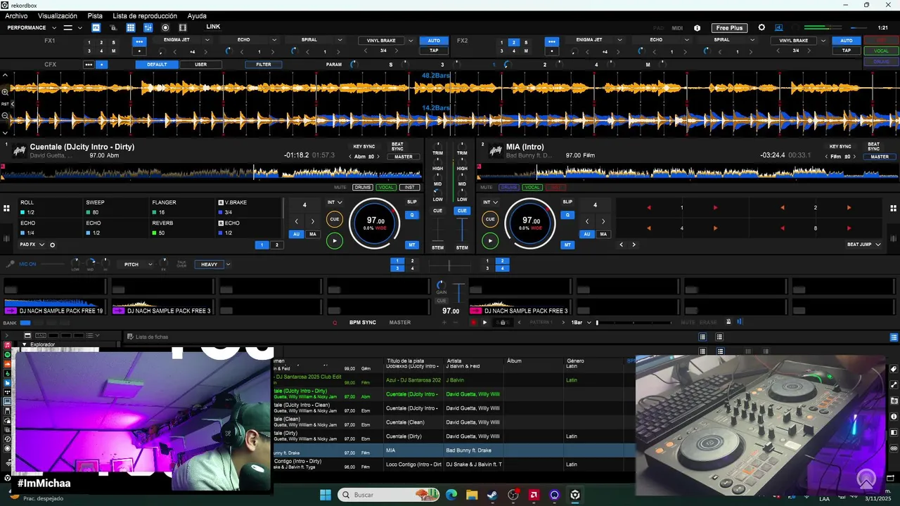Click TAP button in FX1
Screen dimensions: 900x506
(x=434, y=51)
